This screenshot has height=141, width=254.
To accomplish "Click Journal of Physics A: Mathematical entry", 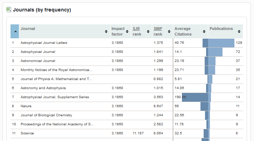I will (x=56, y=79).
